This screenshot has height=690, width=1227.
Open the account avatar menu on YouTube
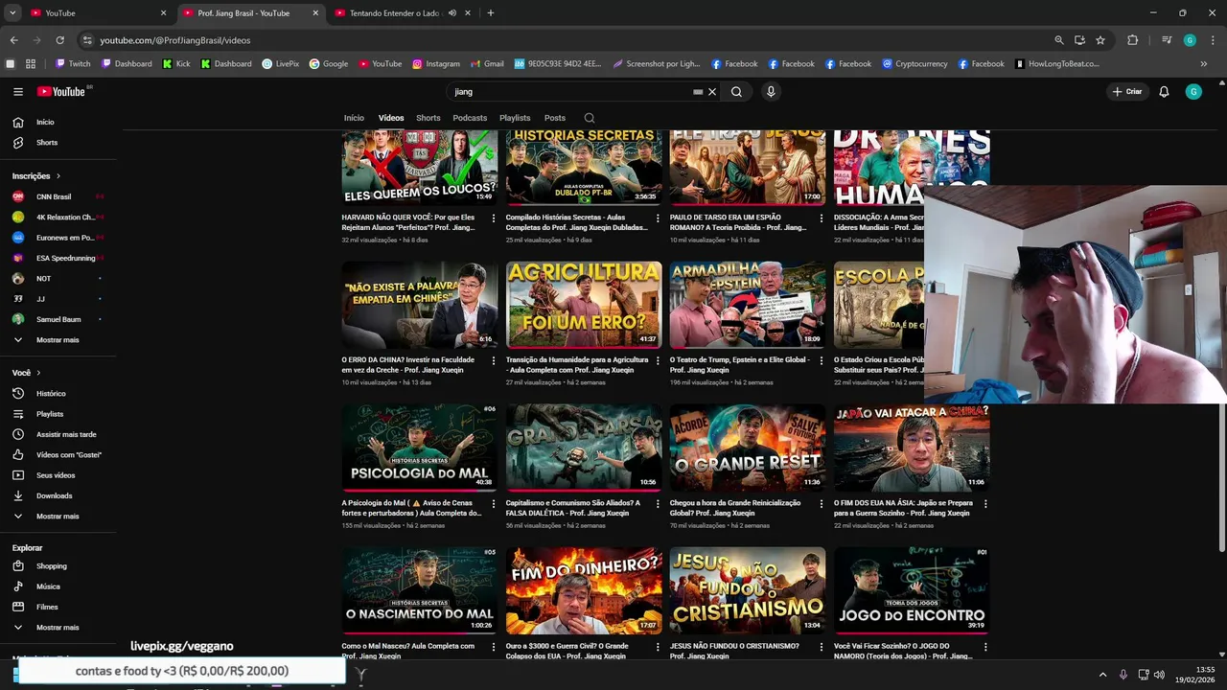pos(1193,92)
